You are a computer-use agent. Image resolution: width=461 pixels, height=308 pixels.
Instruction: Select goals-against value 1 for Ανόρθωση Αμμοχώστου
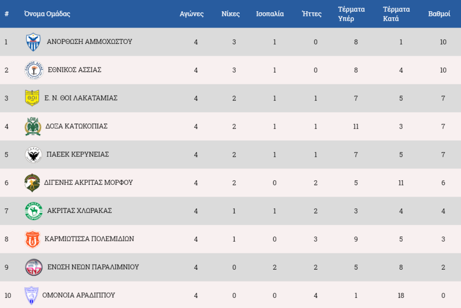click(401, 42)
